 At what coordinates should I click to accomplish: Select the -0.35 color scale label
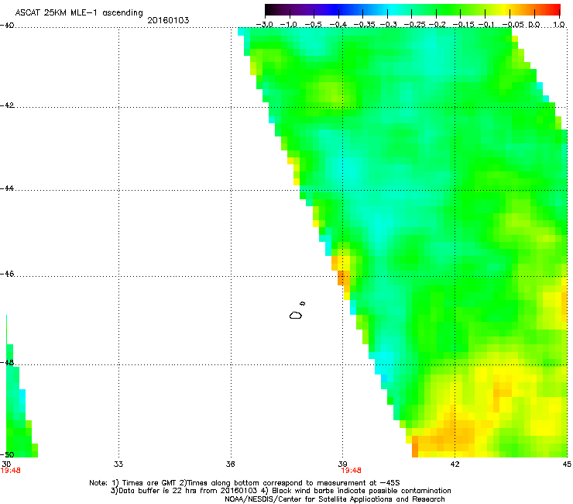[365, 24]
